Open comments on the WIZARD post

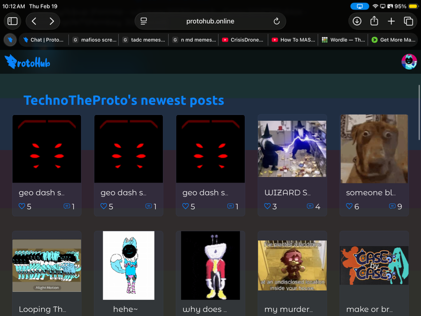(x=310, y=206)
